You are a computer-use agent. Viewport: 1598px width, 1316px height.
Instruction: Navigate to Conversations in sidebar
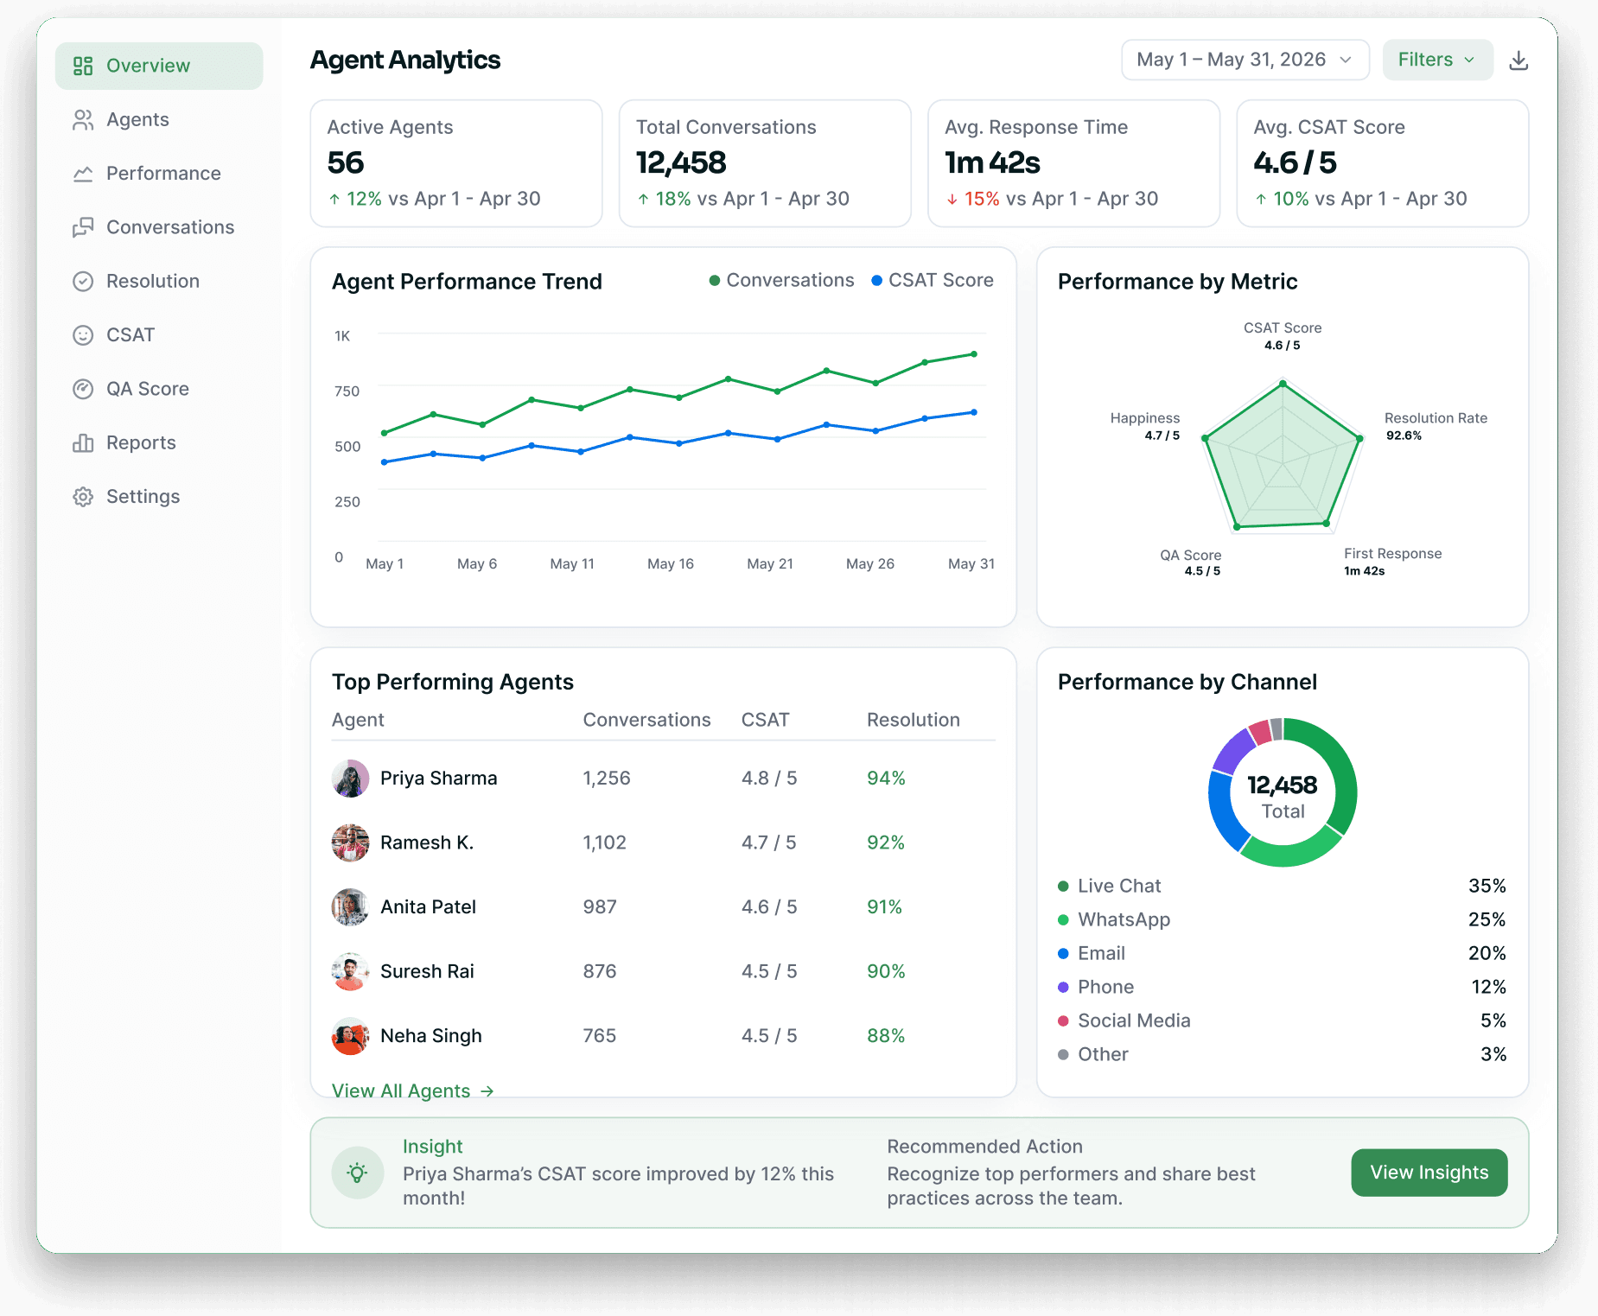coord(159,227)
